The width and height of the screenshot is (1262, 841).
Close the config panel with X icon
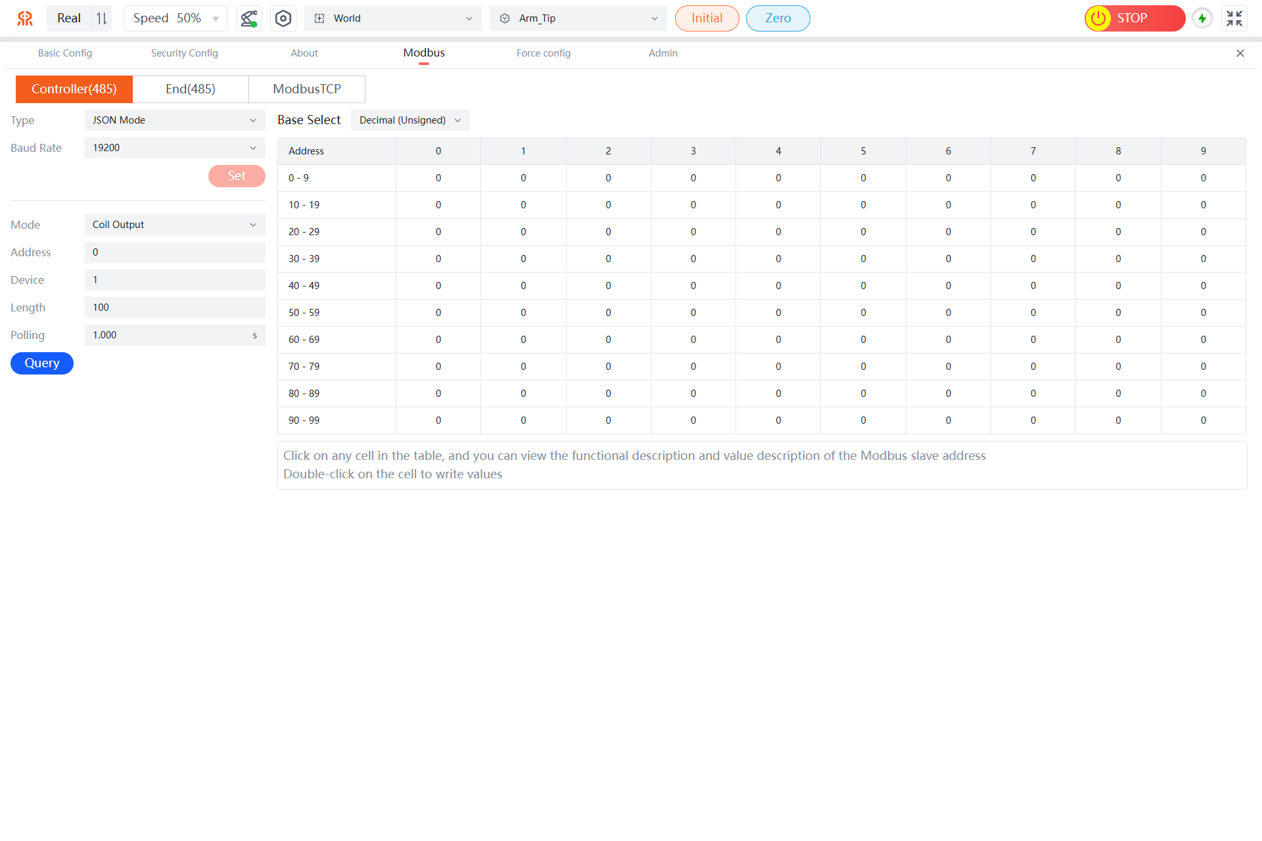coord(1240,53)
